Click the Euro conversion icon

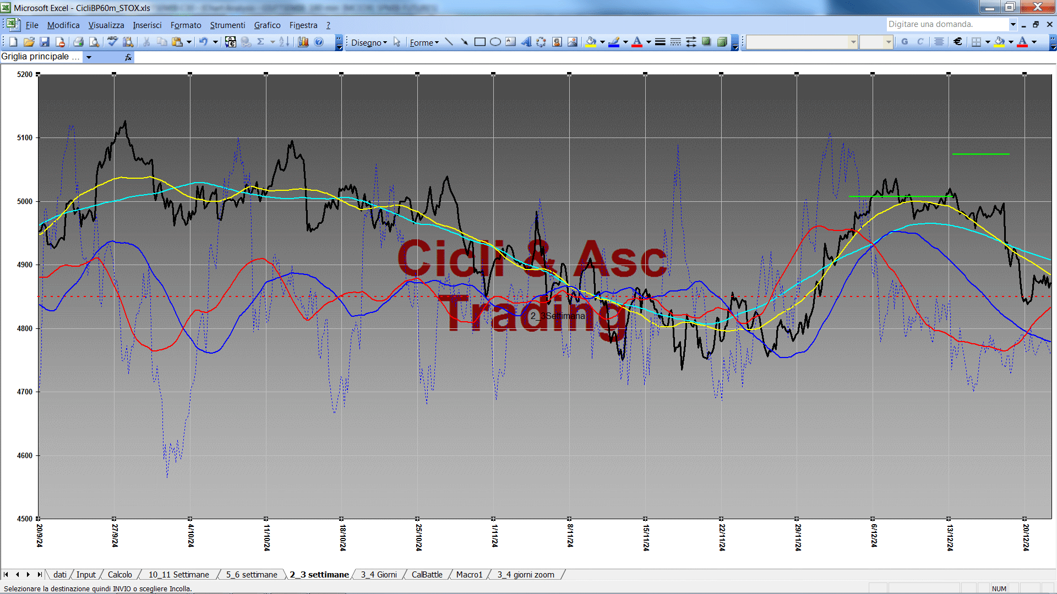pos(231,42)
